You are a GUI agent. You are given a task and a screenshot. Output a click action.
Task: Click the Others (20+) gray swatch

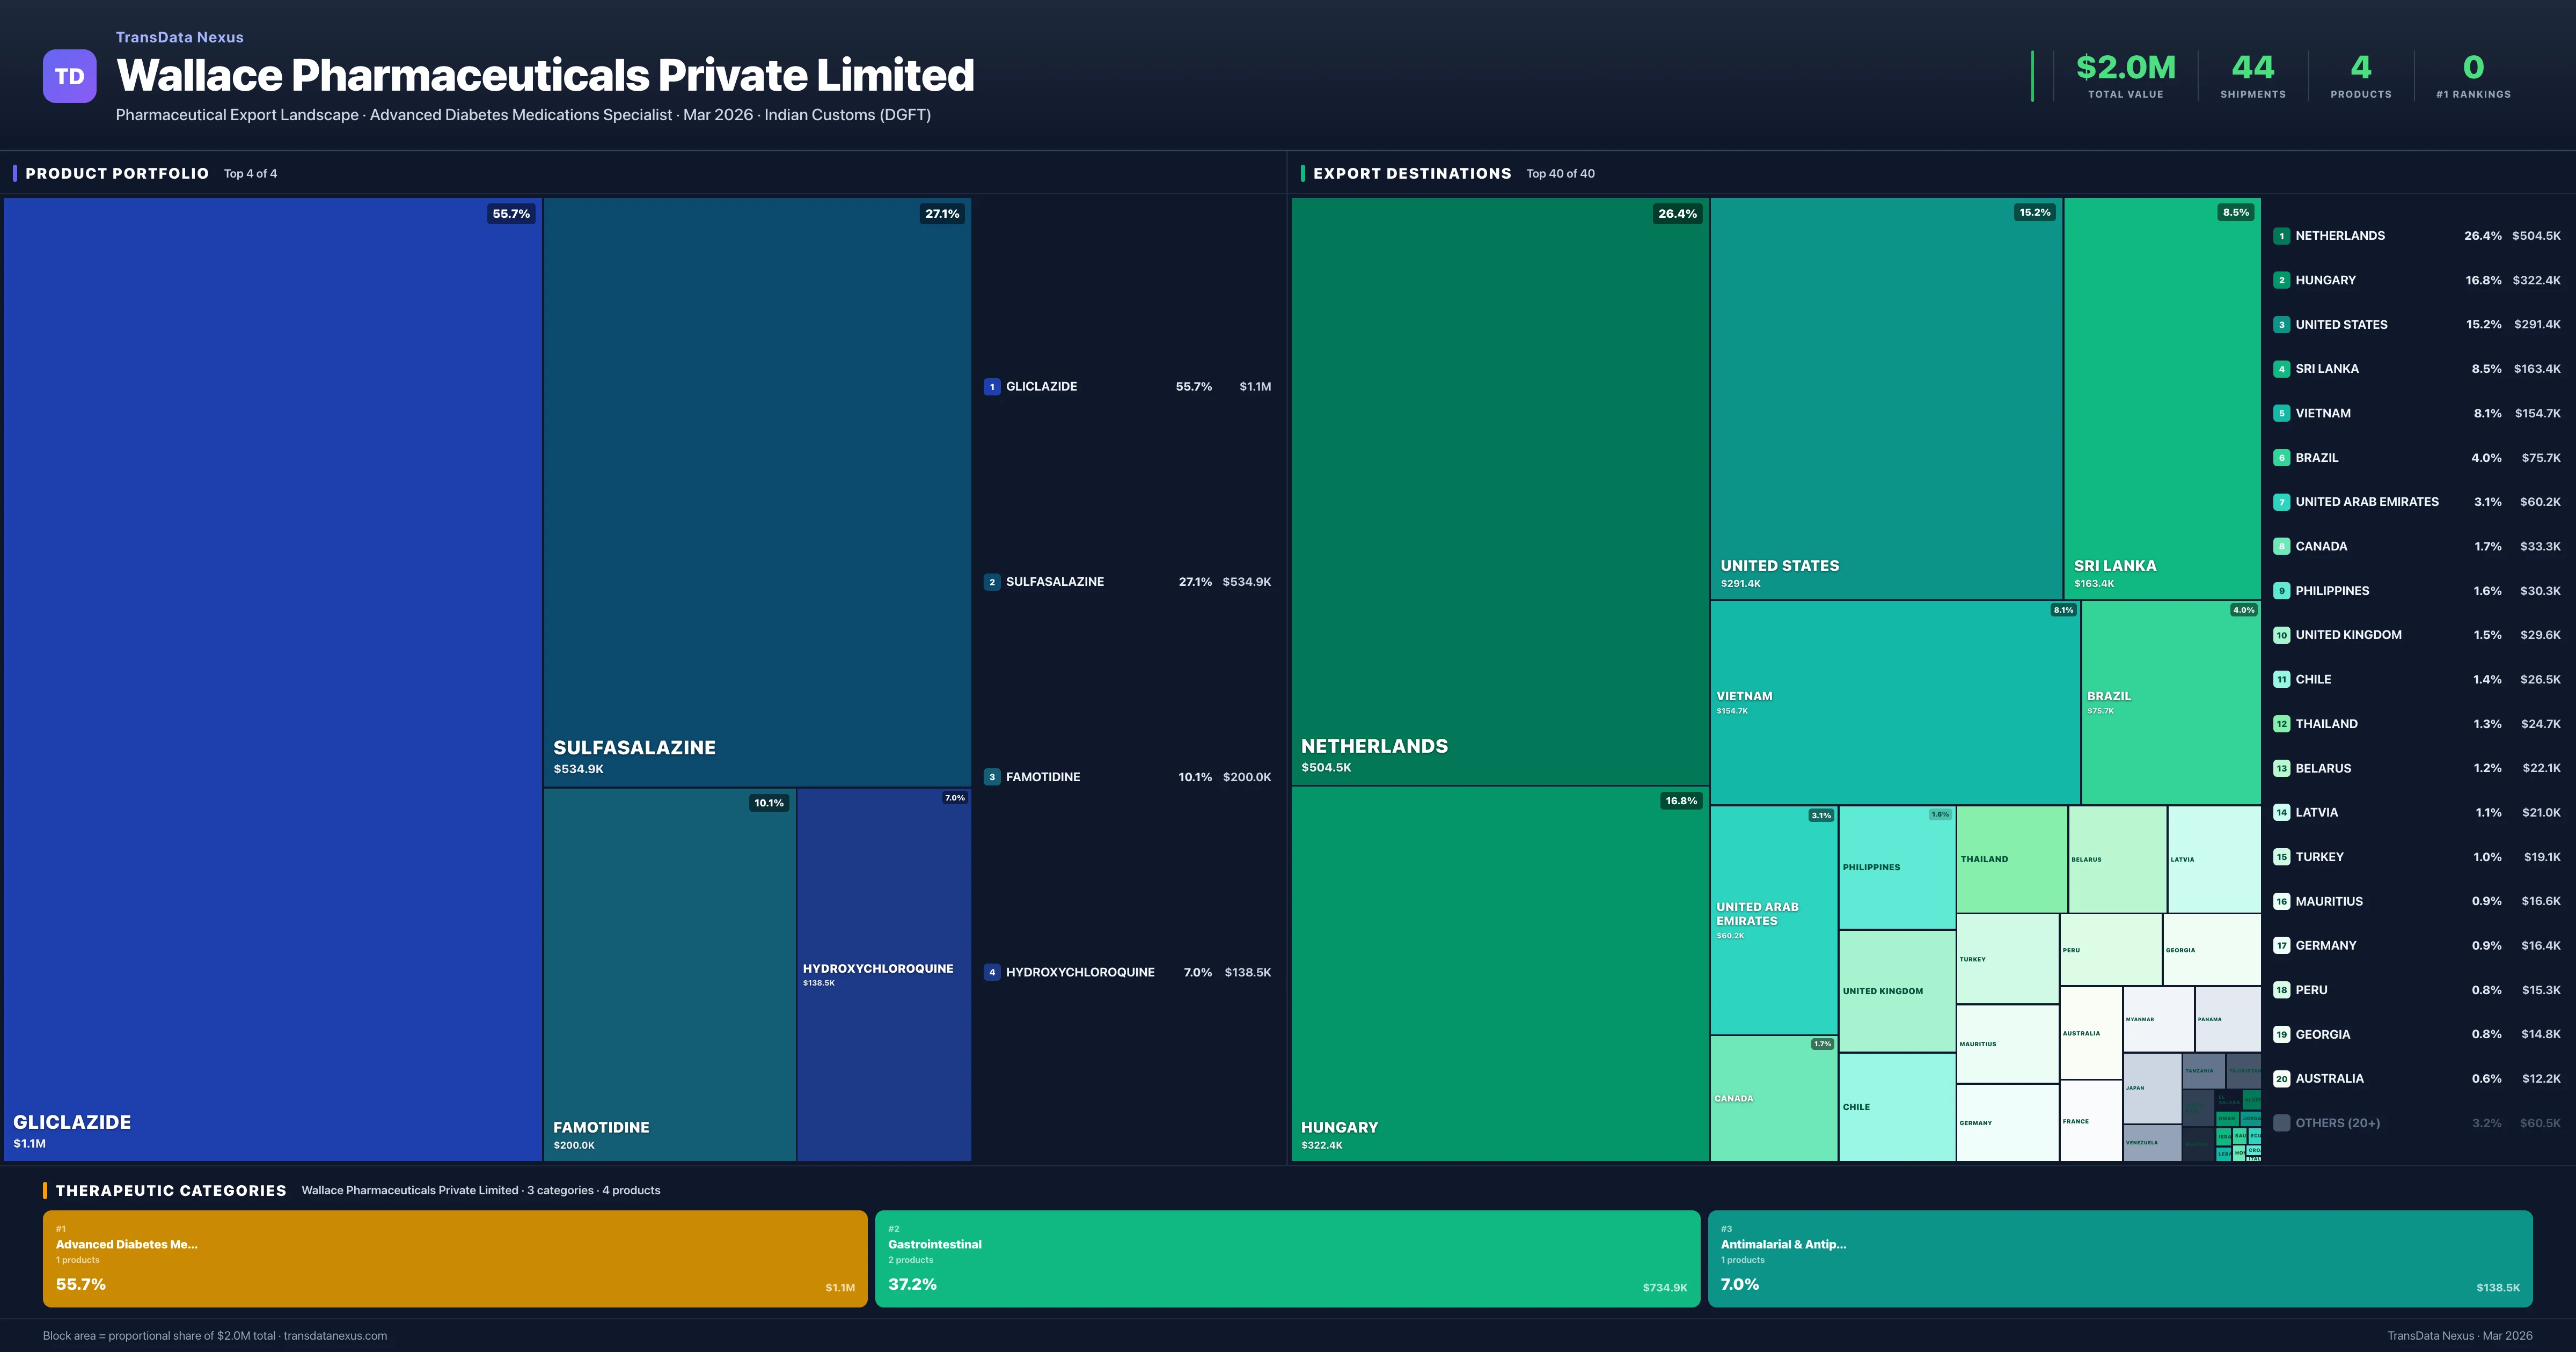pyautogui.click(x=2281, y=1123)
